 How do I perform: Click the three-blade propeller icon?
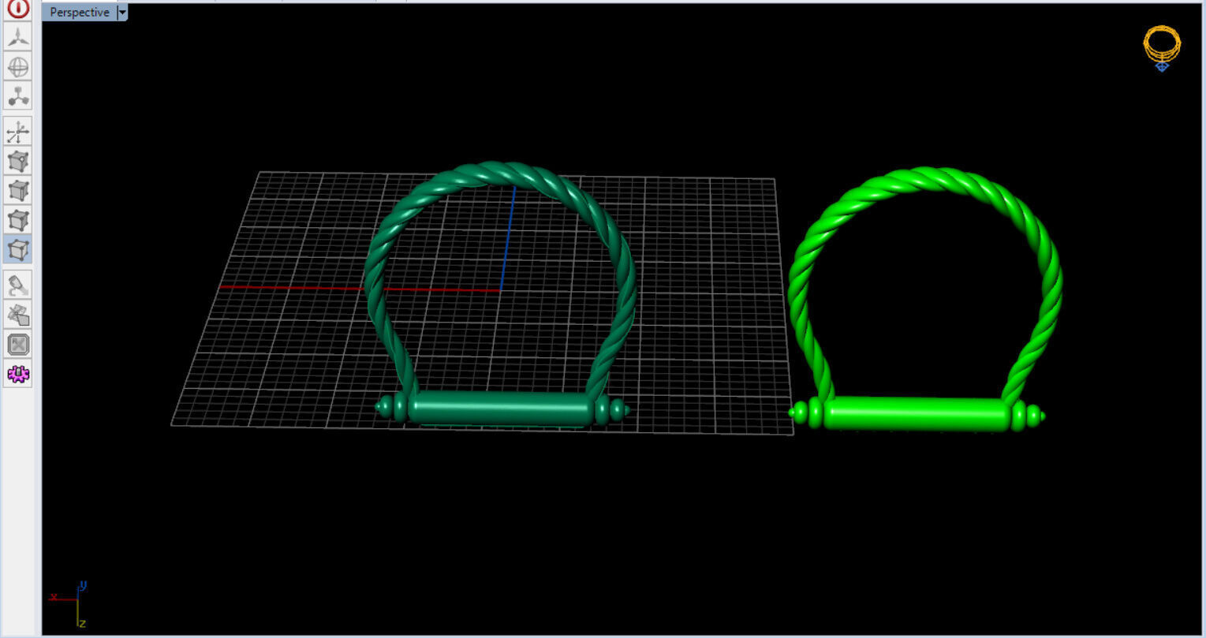point(17,36)
